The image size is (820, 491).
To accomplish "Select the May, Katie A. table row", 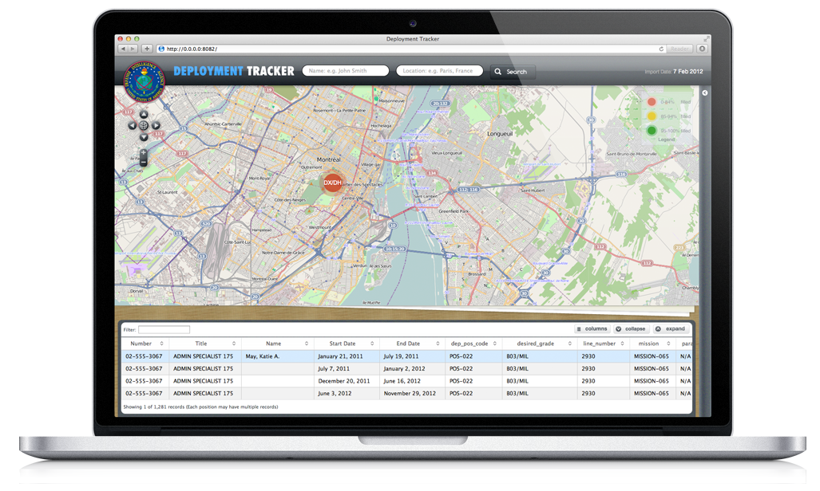I will point(273,356).
